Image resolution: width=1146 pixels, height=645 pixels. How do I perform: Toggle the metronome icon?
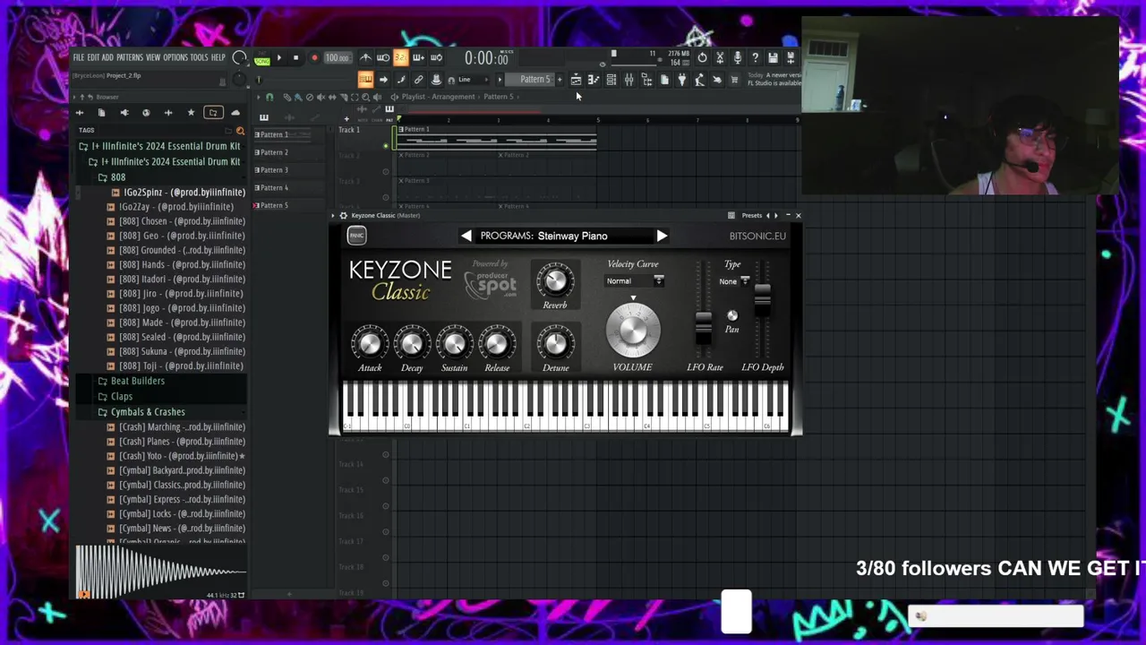coord(365,58)
